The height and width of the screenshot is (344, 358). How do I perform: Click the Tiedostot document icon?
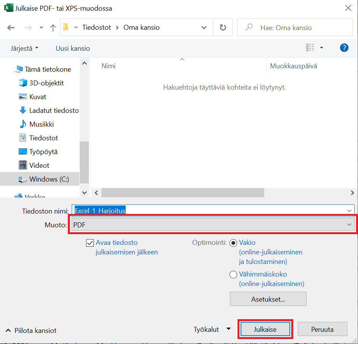[22, 138]
